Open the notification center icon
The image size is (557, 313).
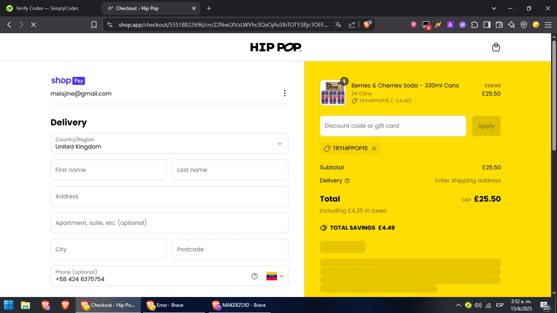click(545, 306)
